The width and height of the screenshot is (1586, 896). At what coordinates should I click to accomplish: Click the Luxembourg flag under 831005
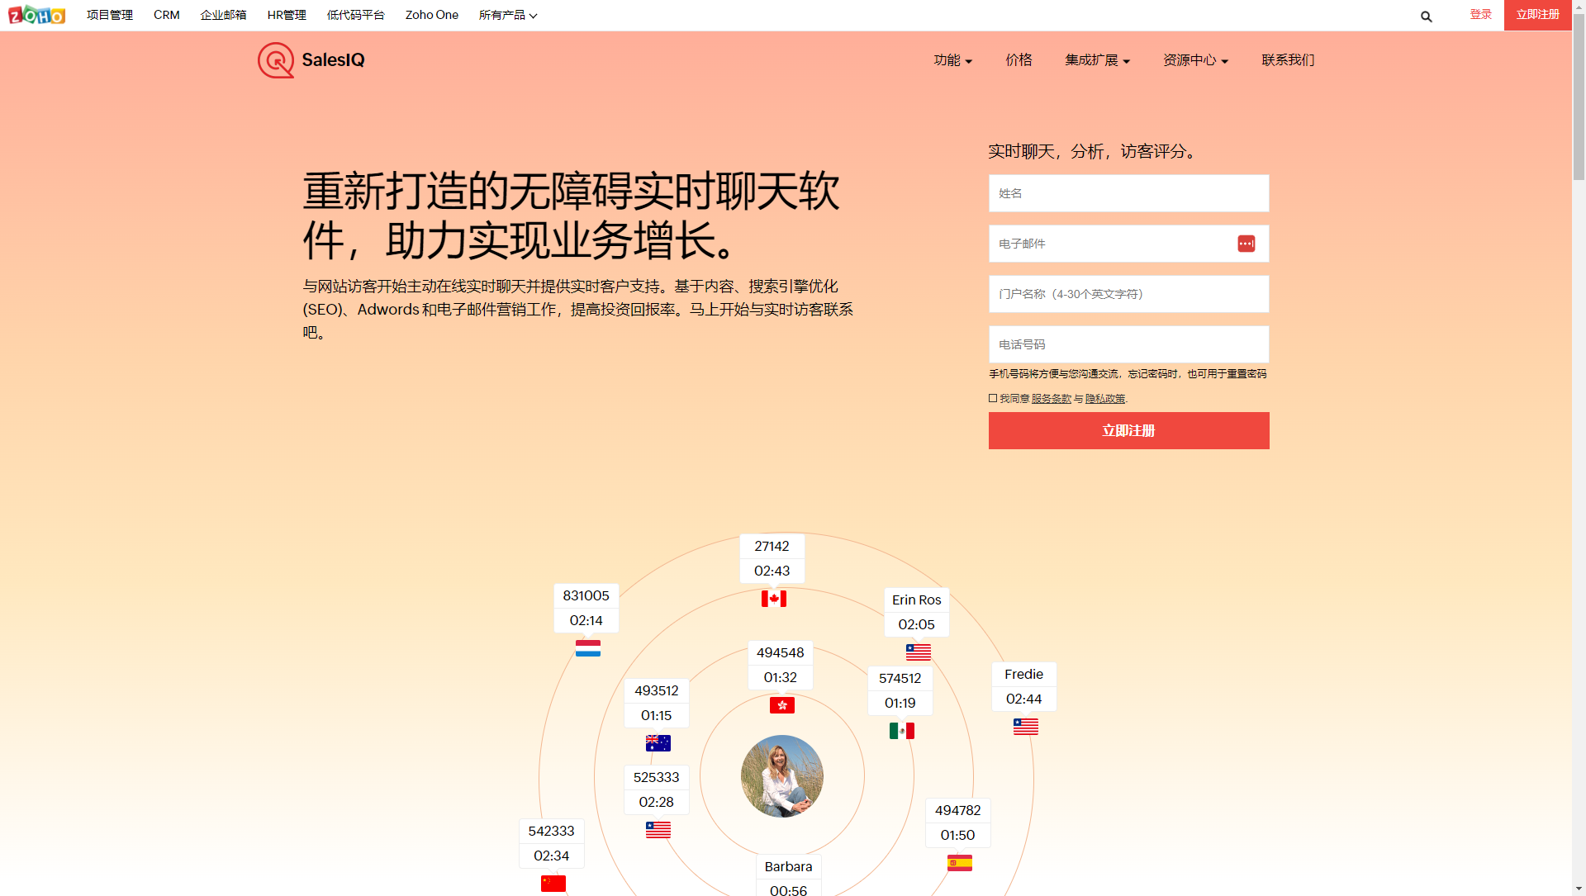pyautogui.click(x=588, y=648)
